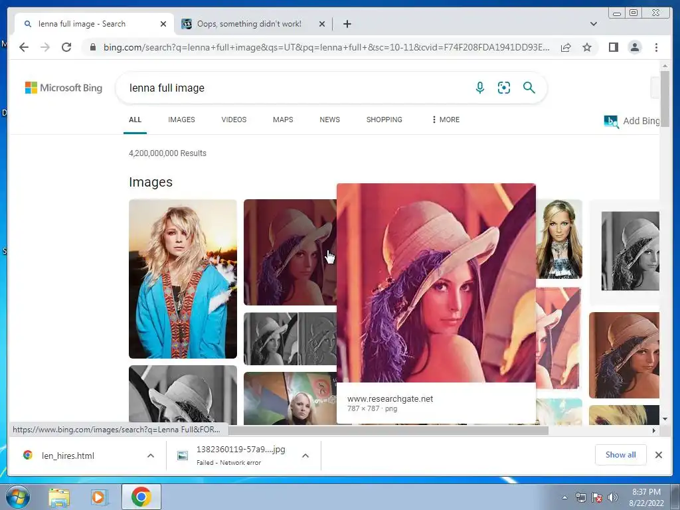Click the forward navigation arrow
Image resolution: width=680 pixels, height=510 pixels.
click(x=45, y=47)
